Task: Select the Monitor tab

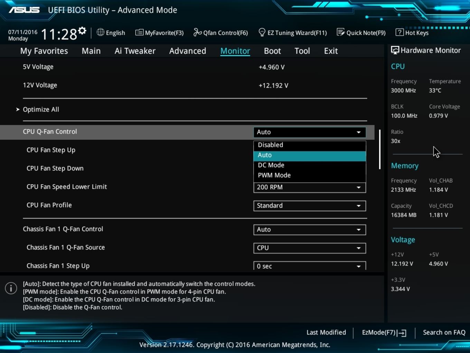Action: [x=235, y=51]
